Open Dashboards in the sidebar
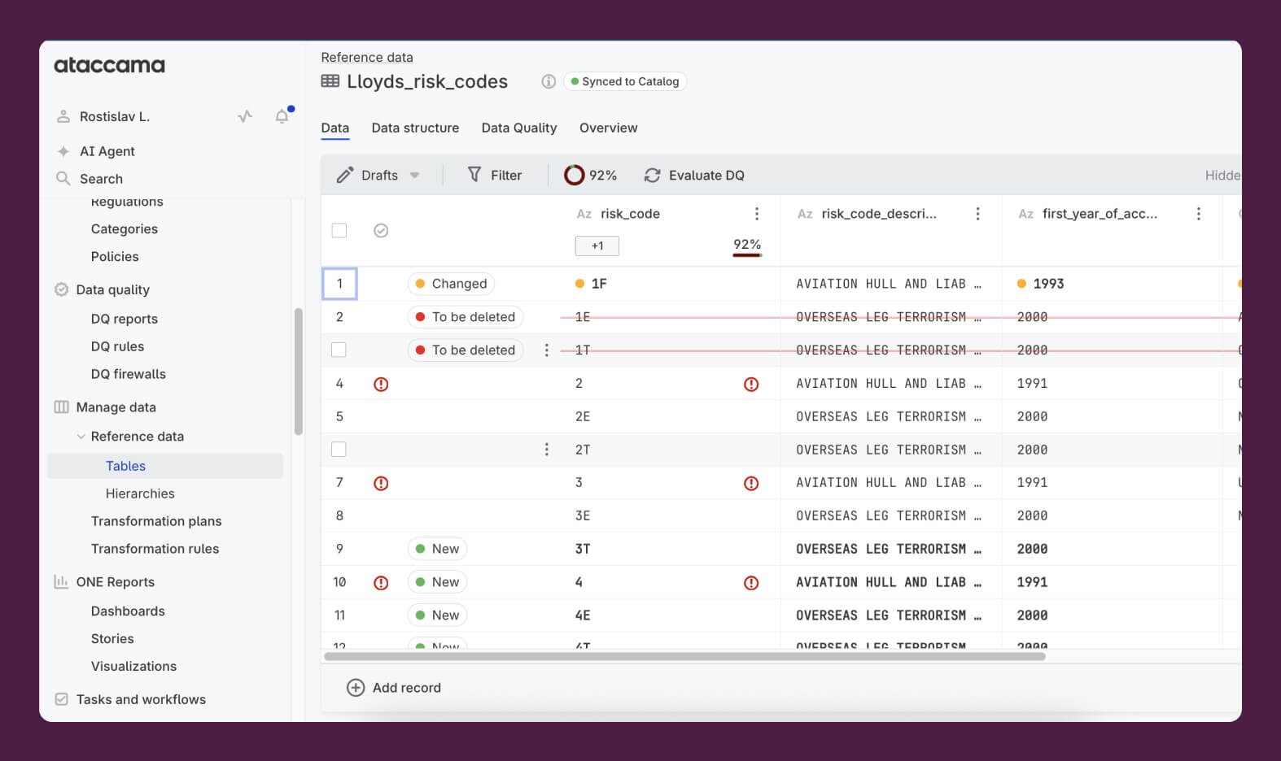Viewport: 1281px width, 761px height. click(128, 611)
